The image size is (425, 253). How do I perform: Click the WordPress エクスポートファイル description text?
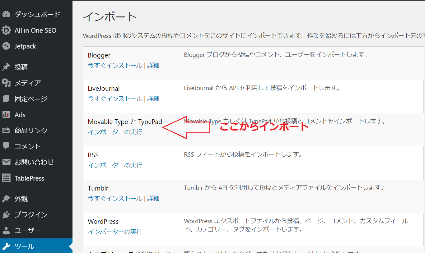pyautogui.click(x=296, y=225)
